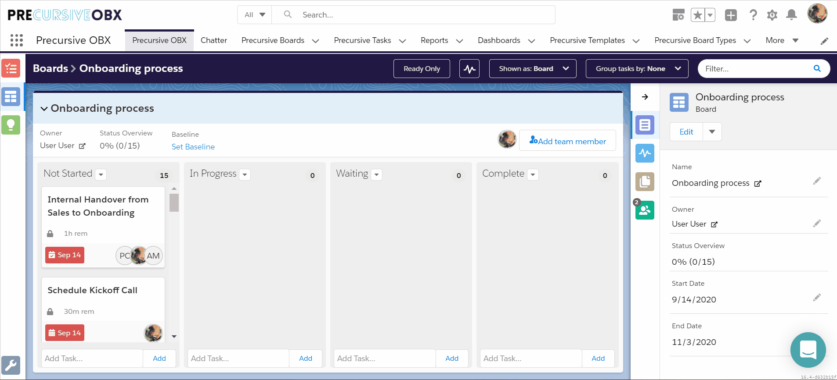Click the Edit button in side panel
The width and height of the screenshot is (837, 380).
click(686, 131)
